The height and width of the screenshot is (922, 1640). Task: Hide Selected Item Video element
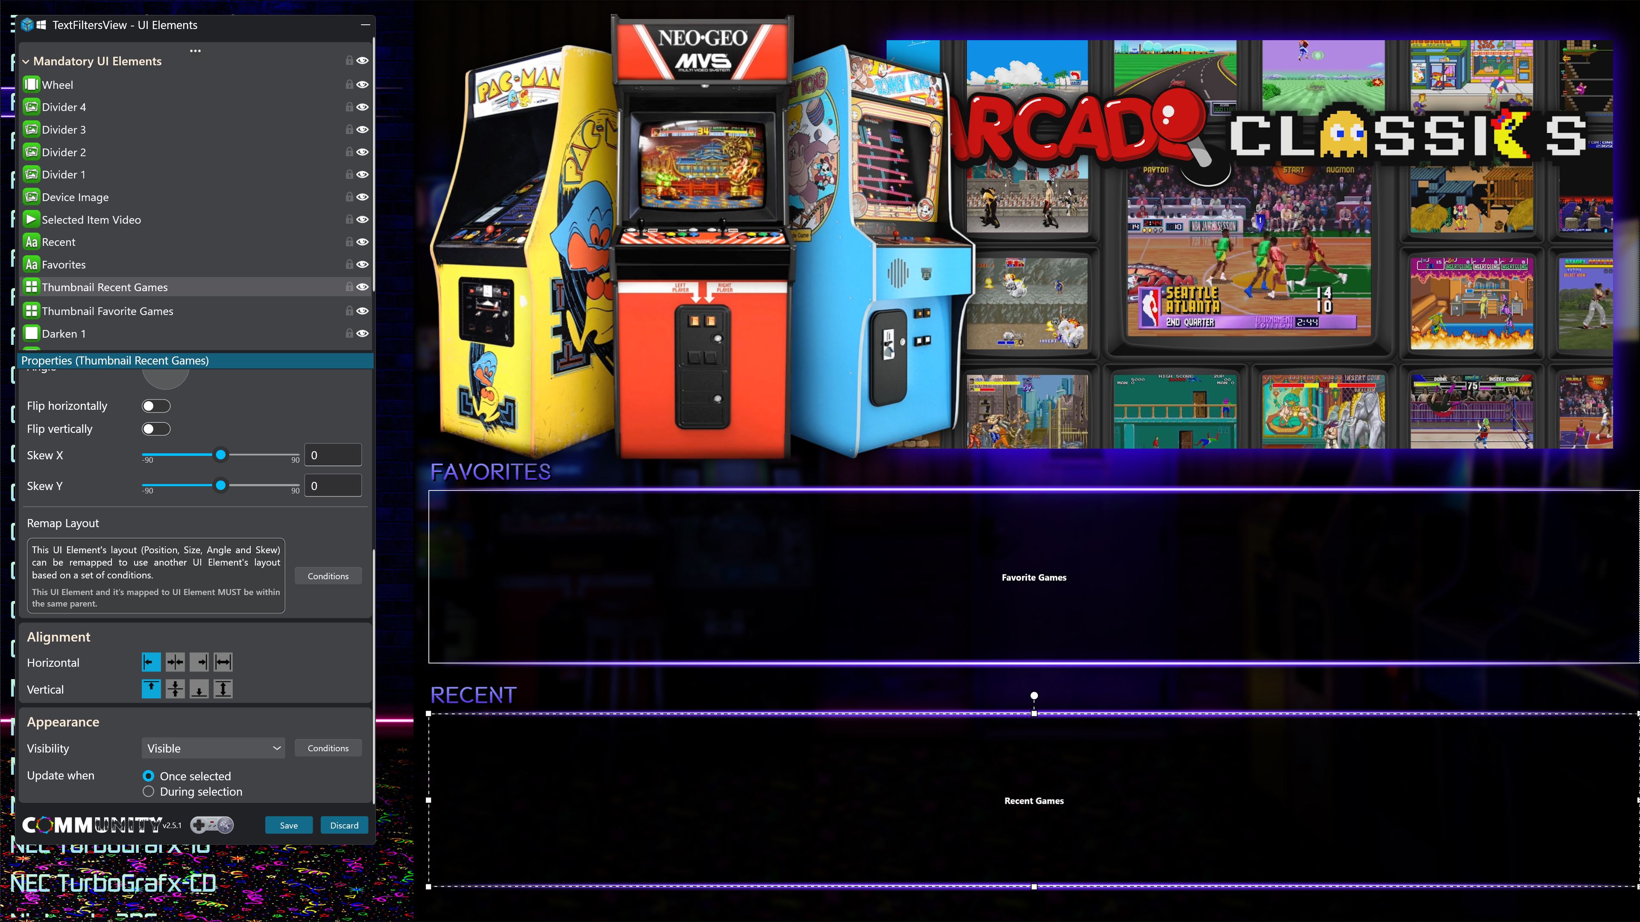pos(362,219)
